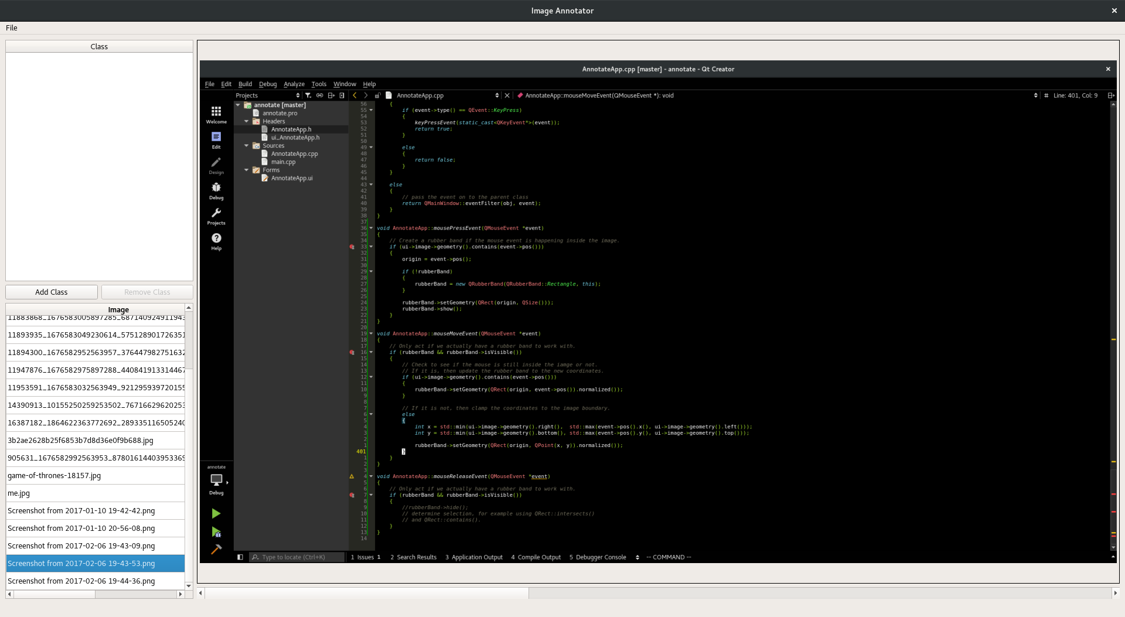
Task: Start debugging with run-bug icon
Action: coord(216,532)
